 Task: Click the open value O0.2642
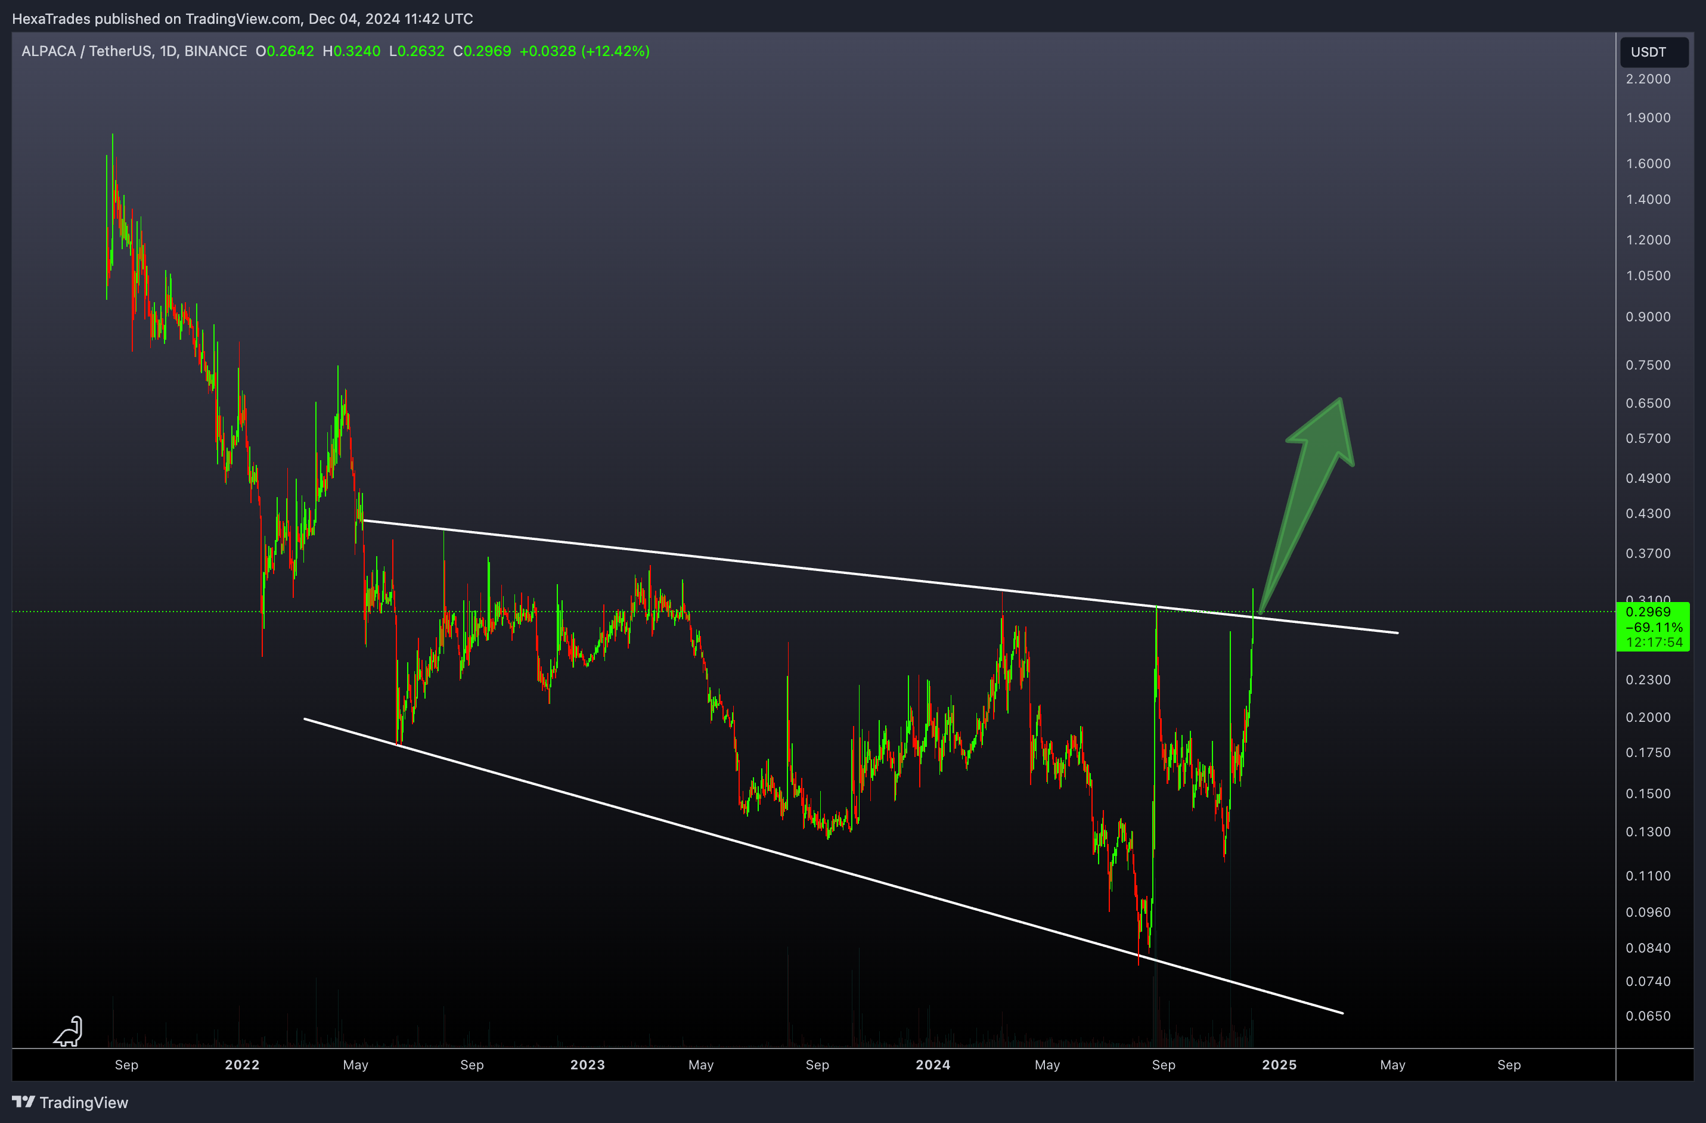tap(284, 51)
